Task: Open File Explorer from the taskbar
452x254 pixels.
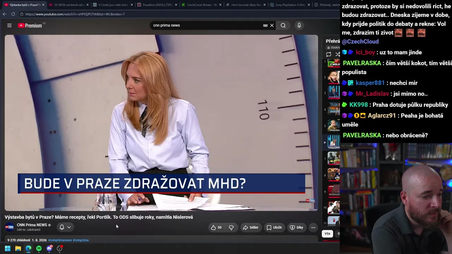Action: pyautogui.click(x=18, y=248)
